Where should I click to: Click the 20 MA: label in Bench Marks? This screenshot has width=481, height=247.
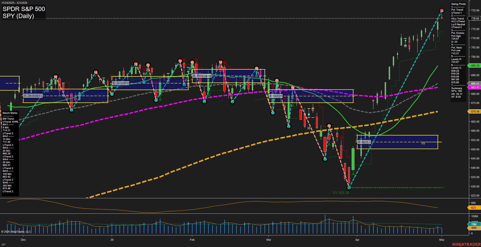[x=7, y=151]
